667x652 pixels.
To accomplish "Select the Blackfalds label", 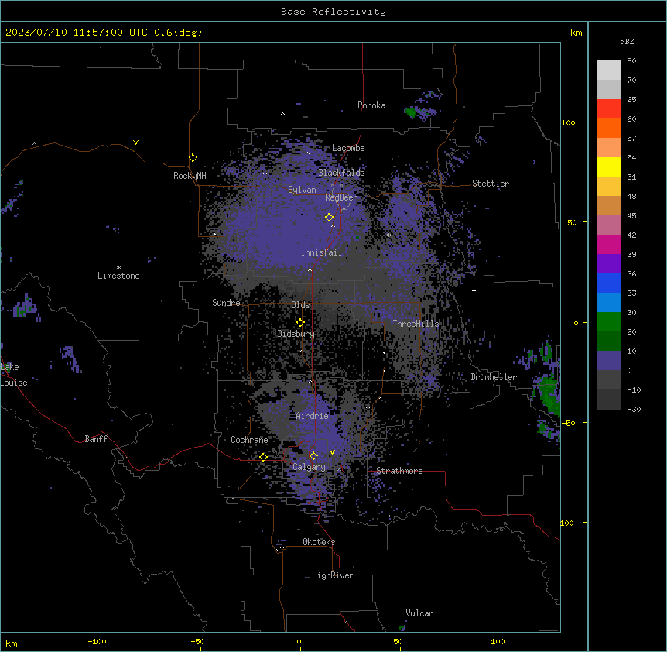I will [341, 173].
